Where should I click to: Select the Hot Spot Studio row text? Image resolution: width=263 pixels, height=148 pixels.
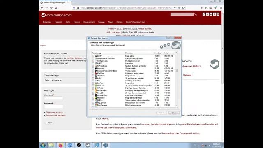[x=103, y=61]
